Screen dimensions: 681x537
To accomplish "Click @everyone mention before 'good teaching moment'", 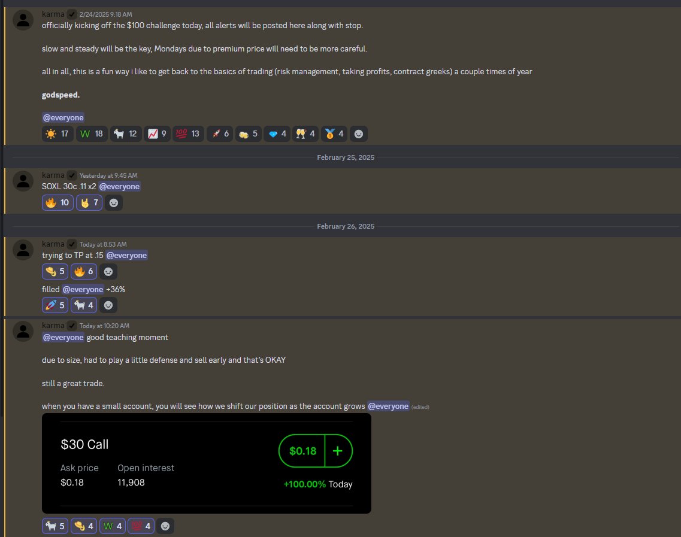I will coord(63,337).
